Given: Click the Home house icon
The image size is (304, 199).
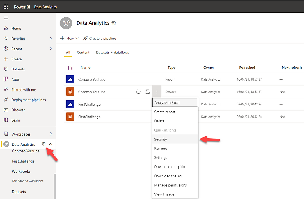Looking at the screenshot, I should coord(6,29).
